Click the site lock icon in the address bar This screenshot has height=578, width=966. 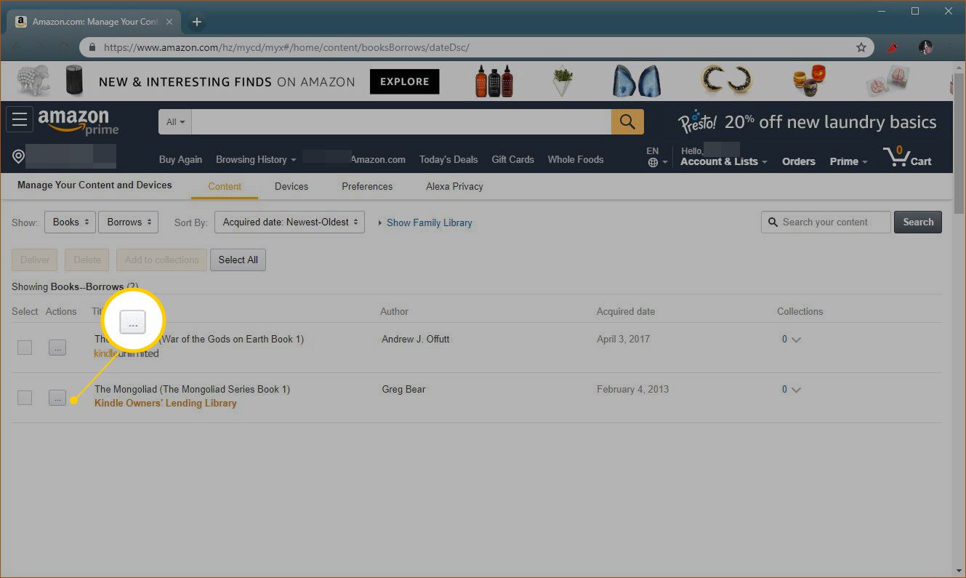92,48
